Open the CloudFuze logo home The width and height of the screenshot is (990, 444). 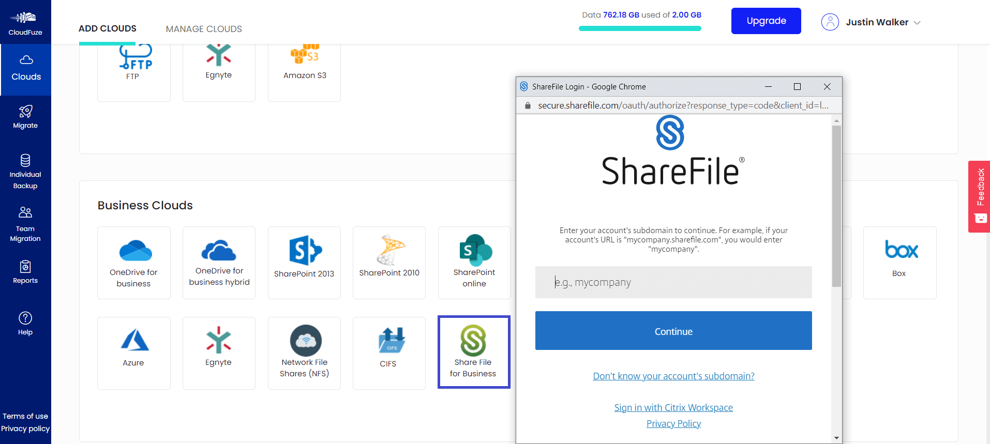[25, 23]
